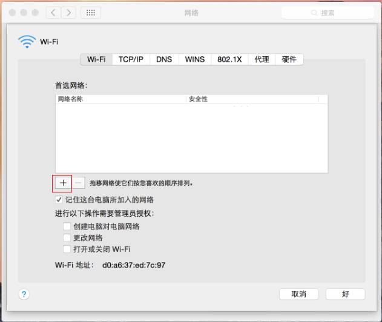Click the minus button to remove network
Screen dimensions: 382x322
(78, 183)
